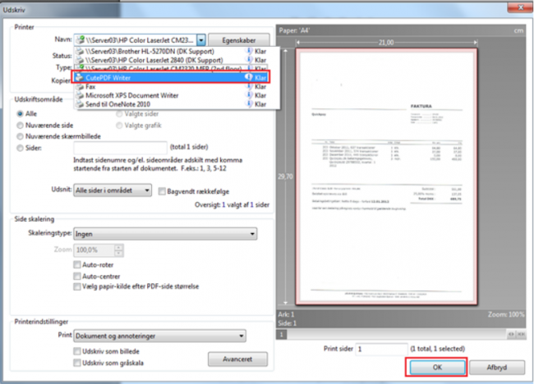
Task: Choose Microsoft XPS Document Writer icon
Action: [80, 95]
